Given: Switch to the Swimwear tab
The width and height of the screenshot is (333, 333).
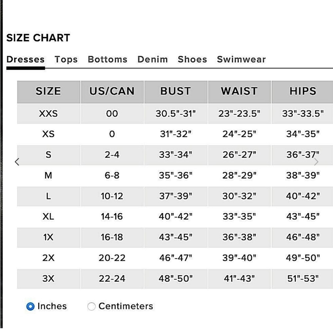Looking at the screenshot, I should (241, 59).
